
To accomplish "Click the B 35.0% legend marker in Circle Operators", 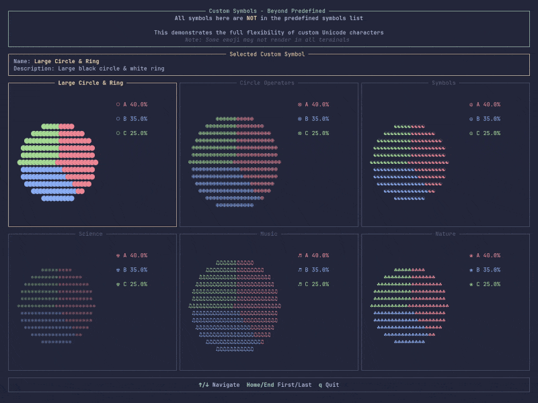I will tap(300, 119).
